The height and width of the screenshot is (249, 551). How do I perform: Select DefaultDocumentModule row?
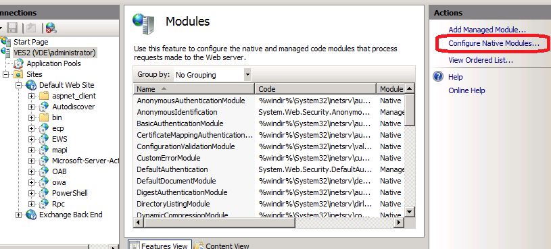(x=269, y=181)
